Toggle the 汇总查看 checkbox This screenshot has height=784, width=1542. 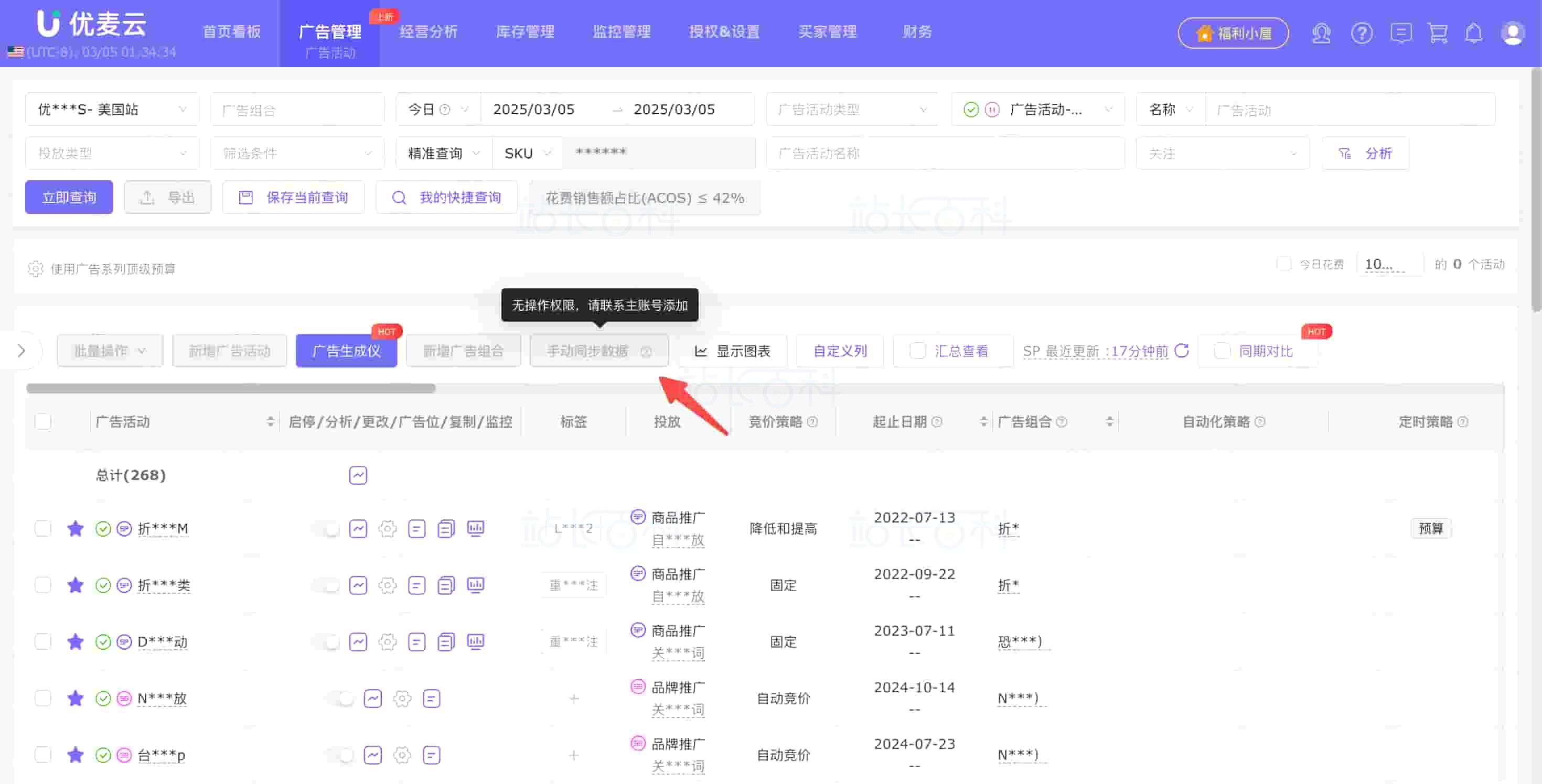click(x=918, y=351)
